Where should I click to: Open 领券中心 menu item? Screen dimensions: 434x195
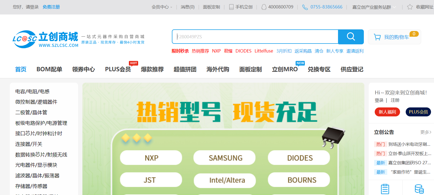click(83, 69)
